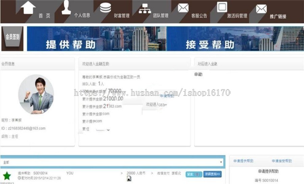
Task: Click the image file icon under 20000 人民币
Action: point(129,178)
